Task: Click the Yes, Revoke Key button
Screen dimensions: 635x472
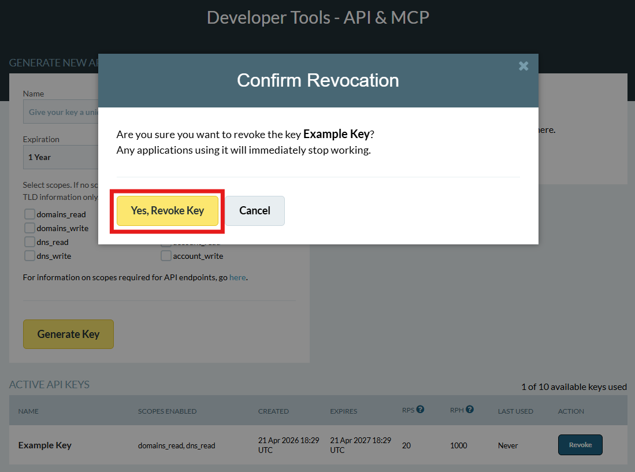Action: [x=168, y=211]
